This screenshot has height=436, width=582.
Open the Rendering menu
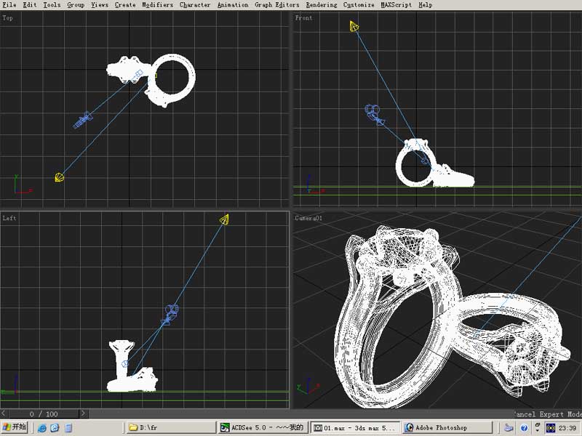(321, 5)
